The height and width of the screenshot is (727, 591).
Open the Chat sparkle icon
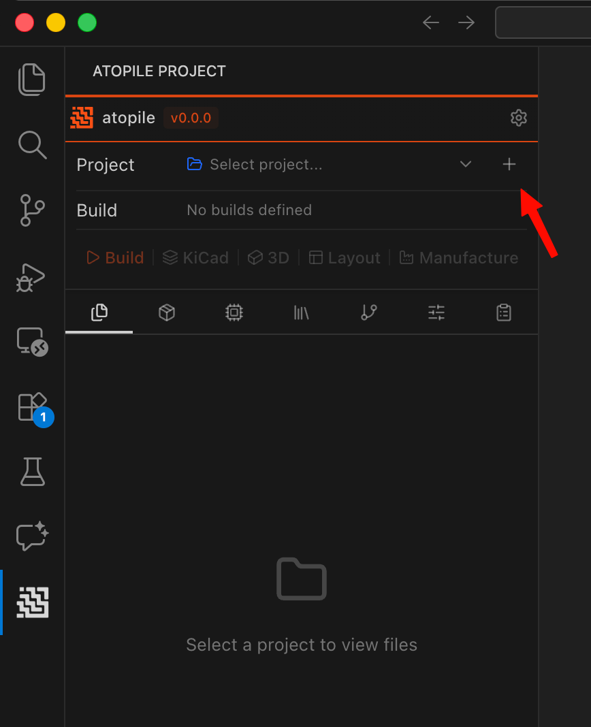[31, 536]
